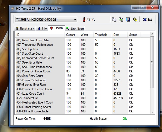Select the Reallocated Event Count row

click(83, 102)
